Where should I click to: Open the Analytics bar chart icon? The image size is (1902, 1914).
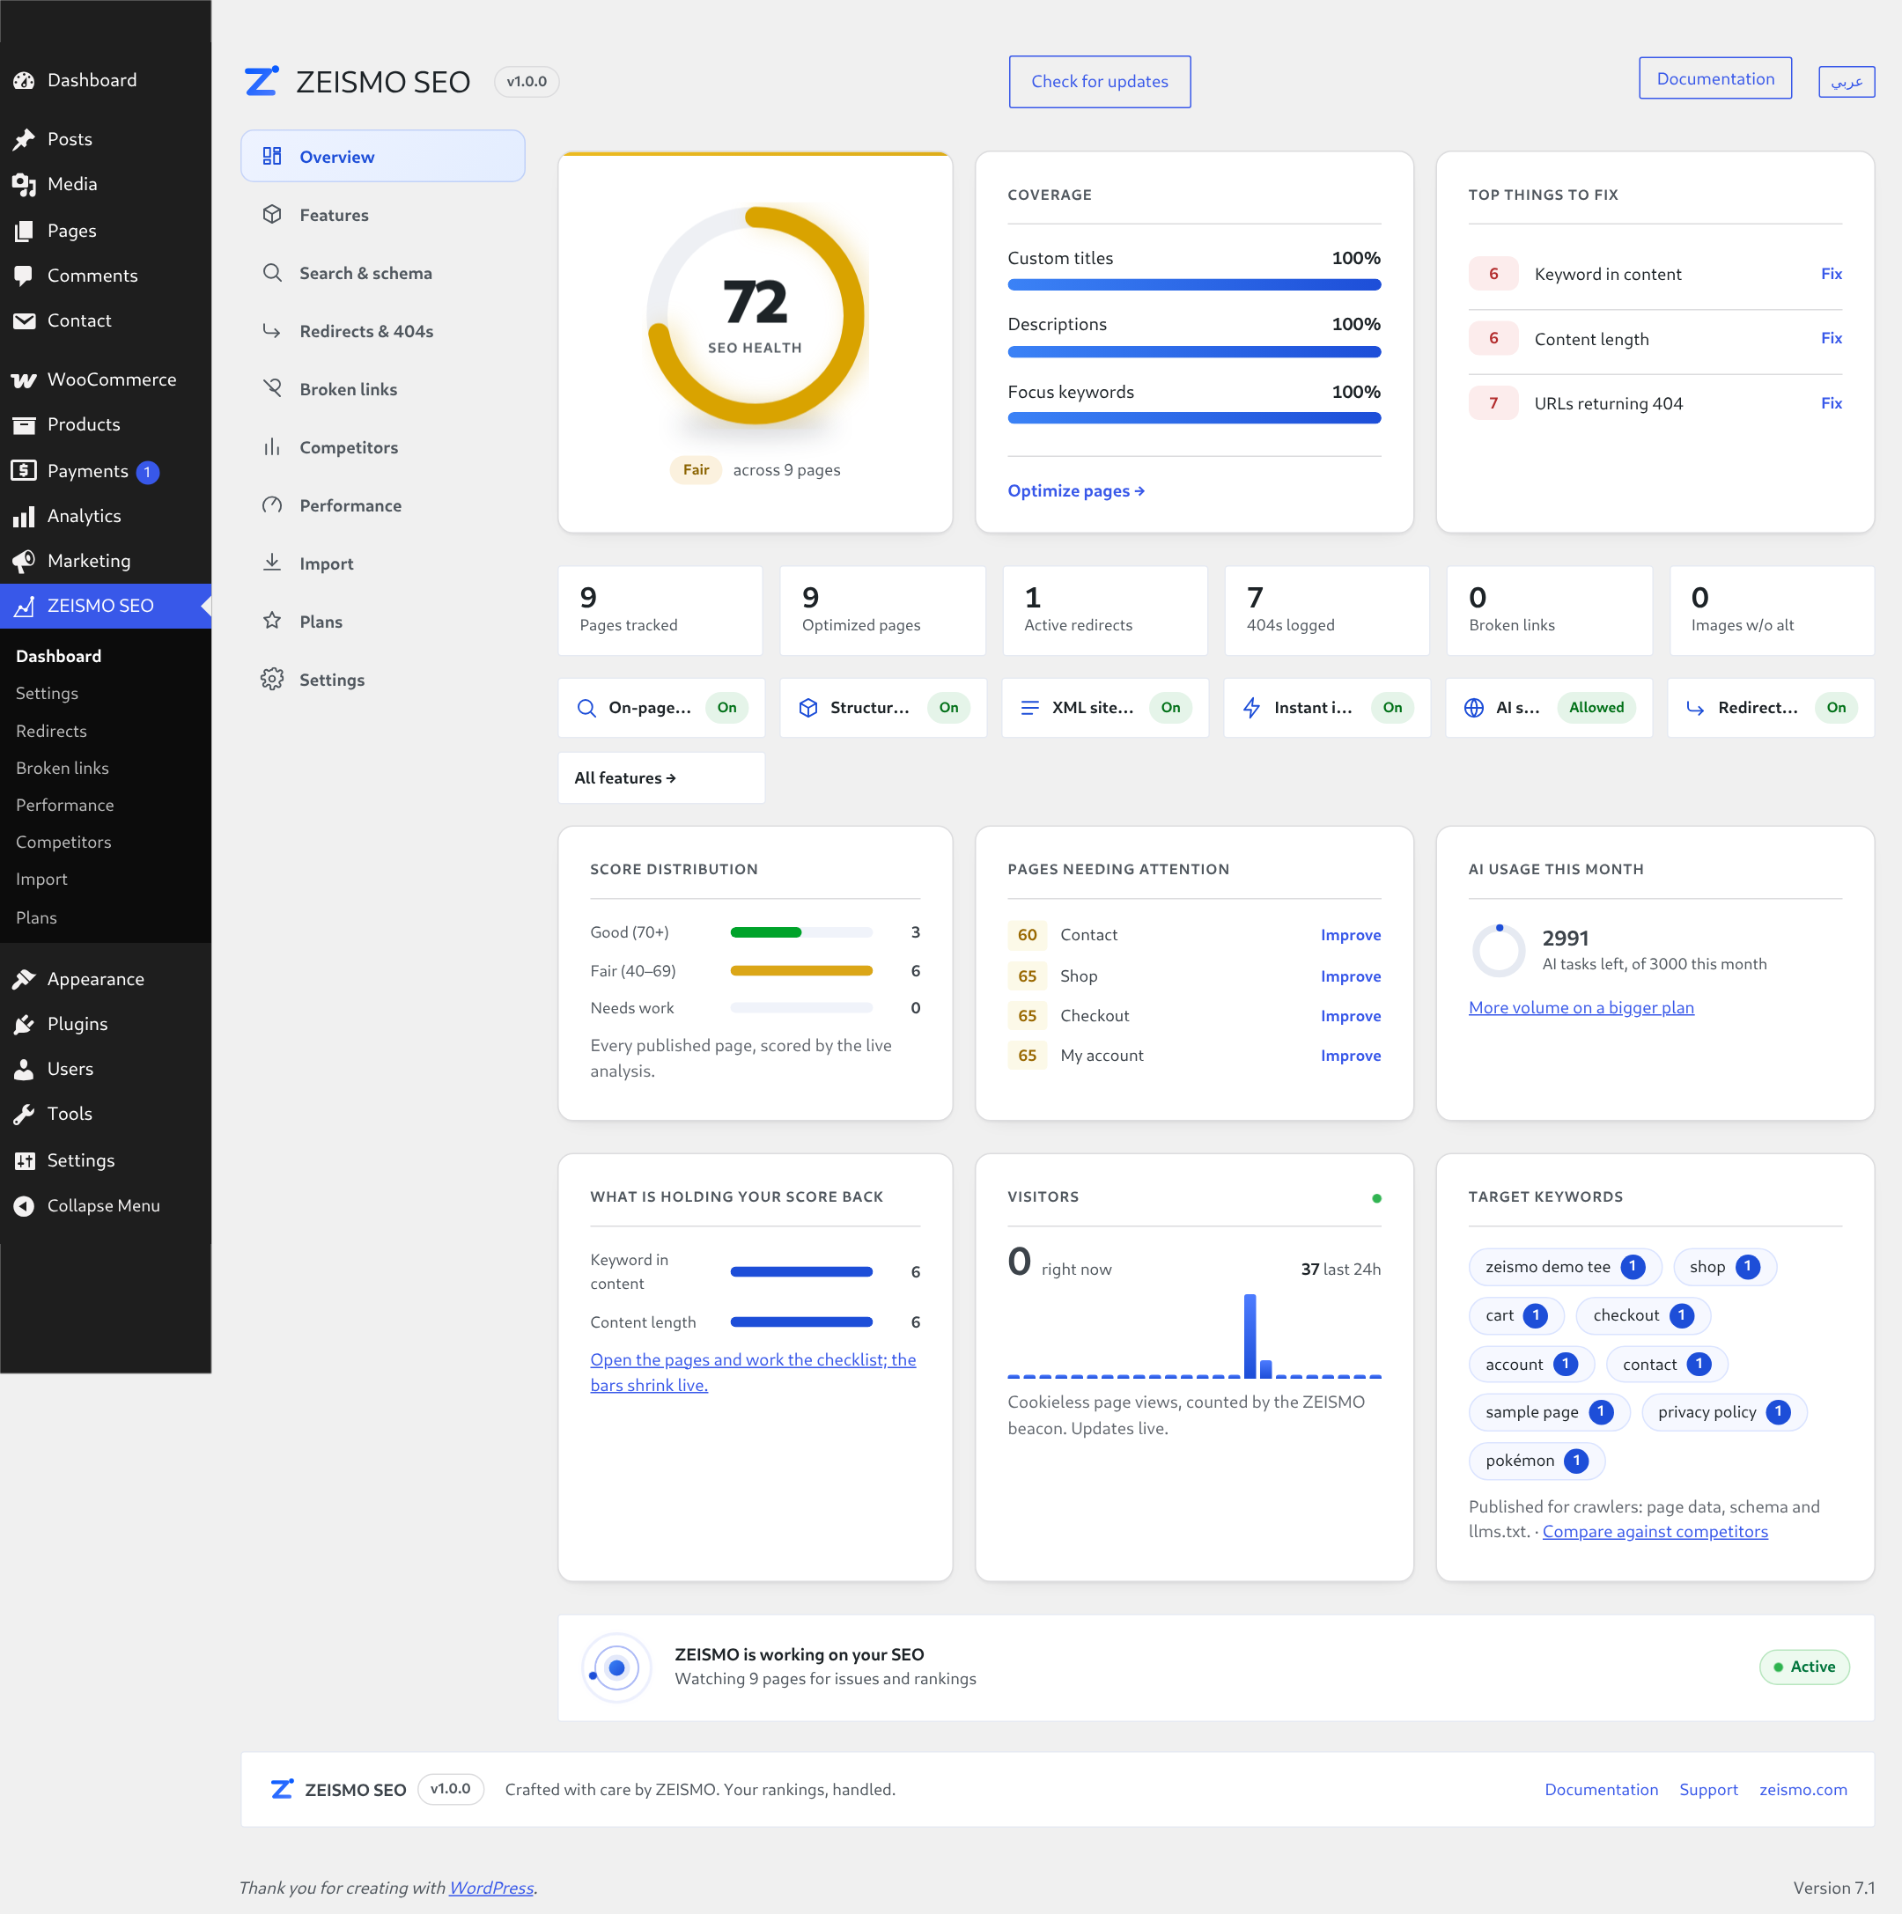coord(24,516)
